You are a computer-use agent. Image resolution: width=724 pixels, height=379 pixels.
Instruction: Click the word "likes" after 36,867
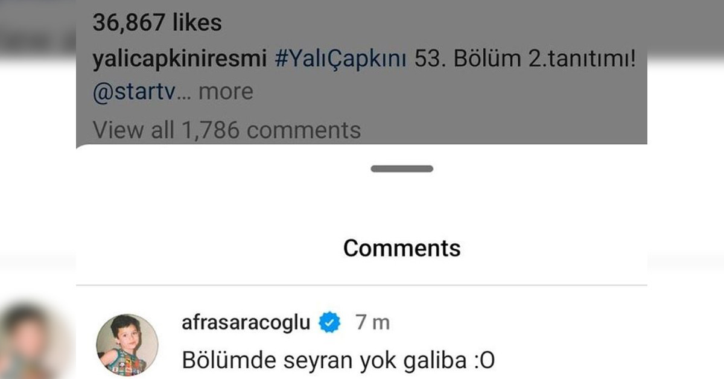pyautogui.click(x=197, y=23)
